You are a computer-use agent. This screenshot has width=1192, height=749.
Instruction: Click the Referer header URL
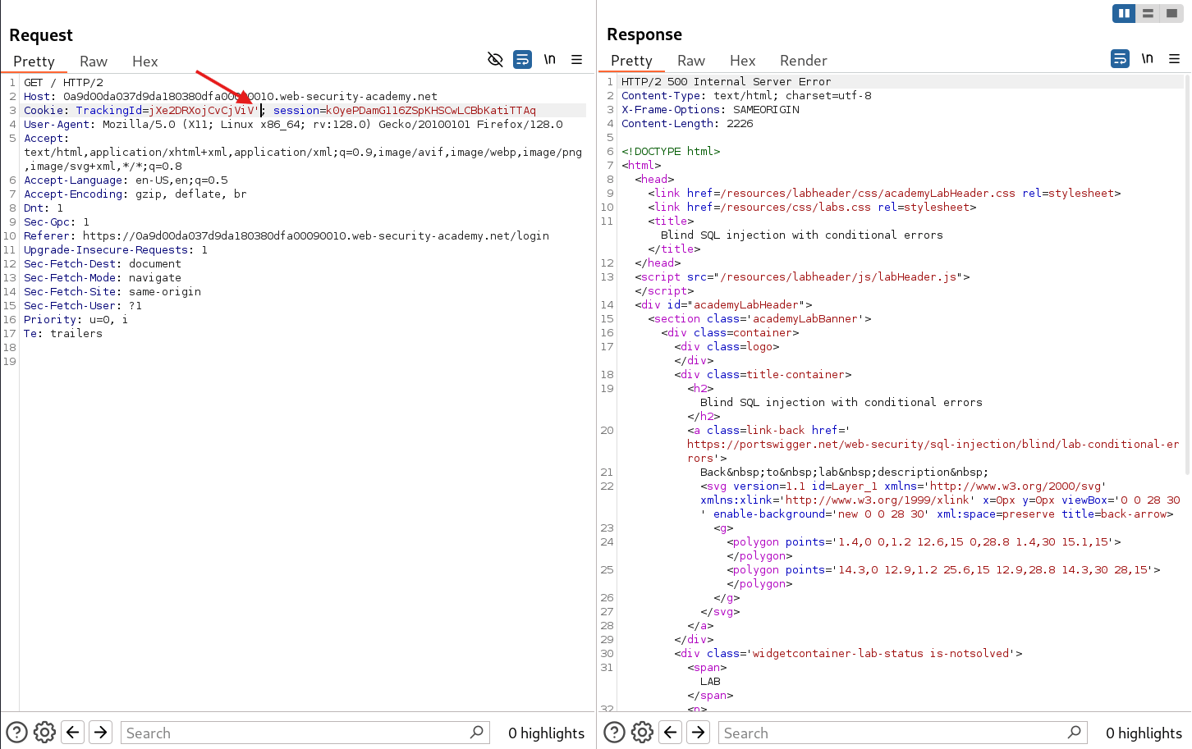(x=316, y=236)
